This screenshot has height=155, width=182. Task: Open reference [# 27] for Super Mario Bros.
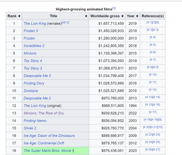[156, 149]
